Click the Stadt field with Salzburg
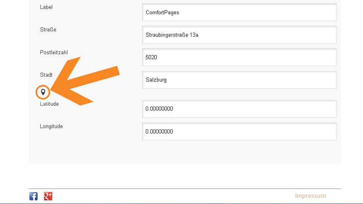Image resolution: width=363 pixels, height=204 pixels. point(239,80)
